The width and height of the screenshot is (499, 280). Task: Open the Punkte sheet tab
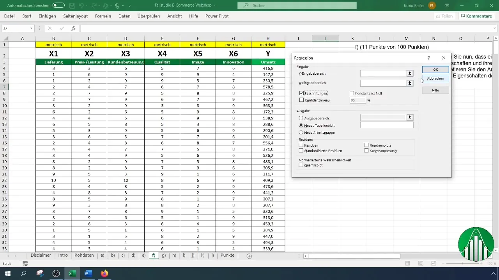pyautogui.click(x=227, y=255)
